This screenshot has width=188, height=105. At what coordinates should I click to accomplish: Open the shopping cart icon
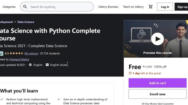tap(150, 7)
